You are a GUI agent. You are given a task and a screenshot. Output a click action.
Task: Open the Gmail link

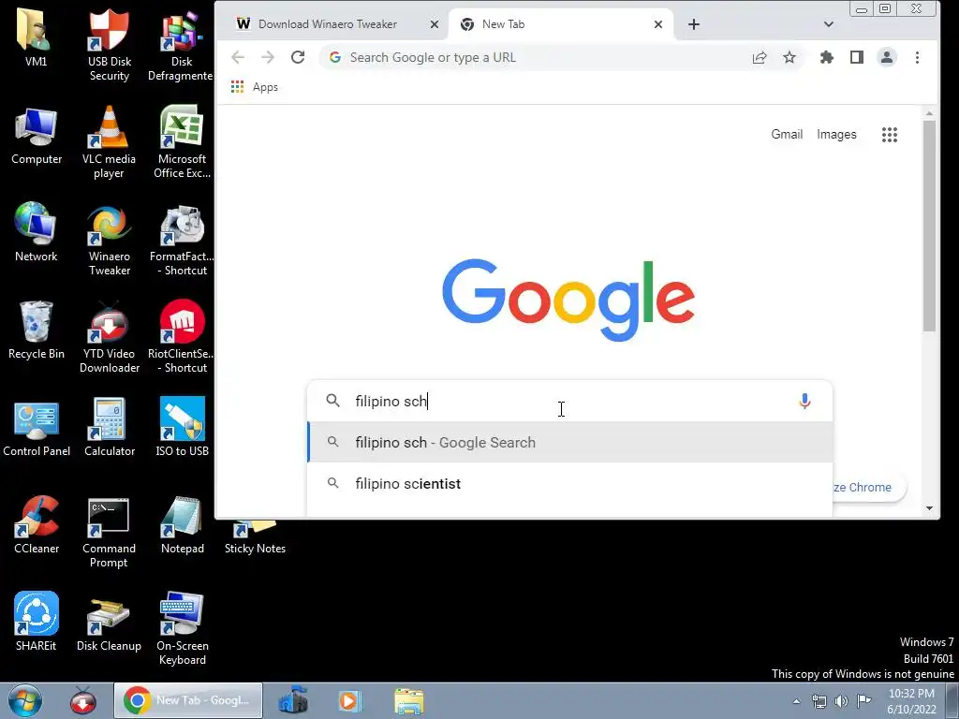[x=787, y=135]
